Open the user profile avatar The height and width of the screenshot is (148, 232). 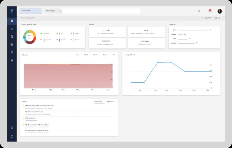(220, 11)
